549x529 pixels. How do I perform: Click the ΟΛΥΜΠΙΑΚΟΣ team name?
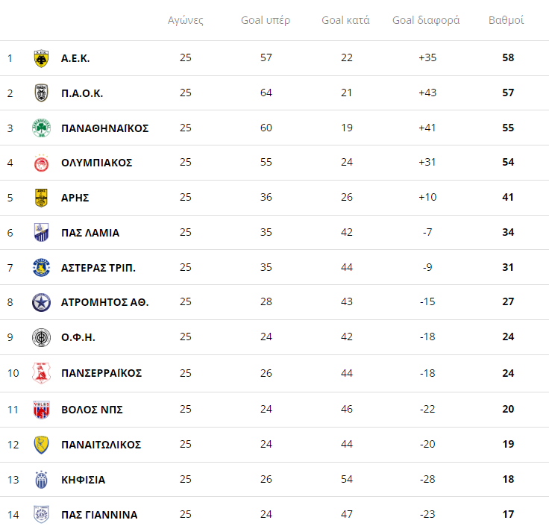pyautogui.click(x=96, y=163)
